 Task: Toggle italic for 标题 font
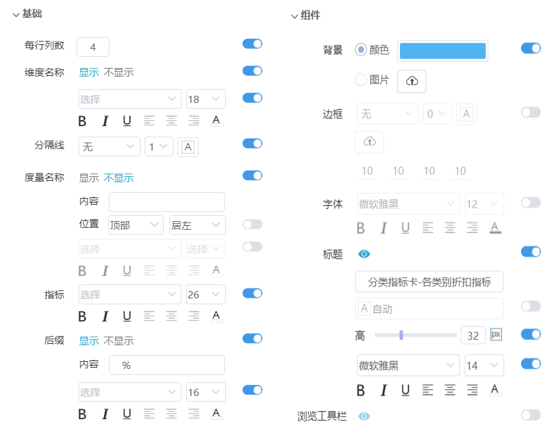point(383,391)
